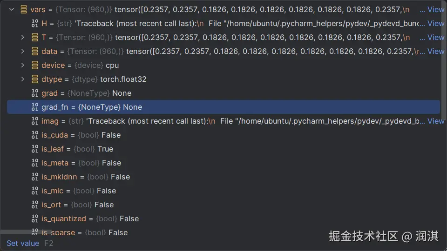Screen dimensions: 447x251
Task: Collapse the vars tensor node
Action: point(11,9)
